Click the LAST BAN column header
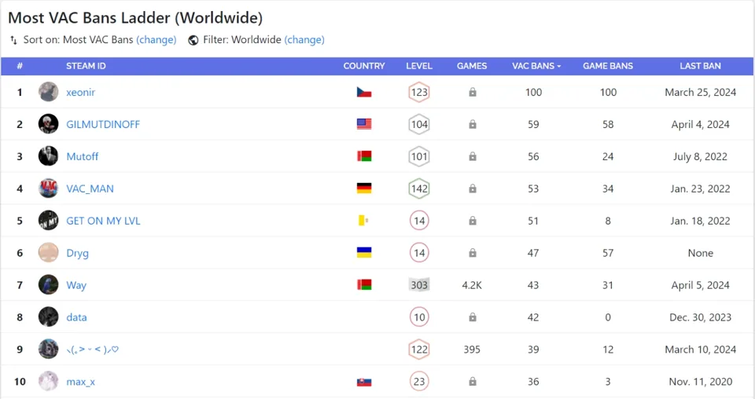Screen dimensions: 755x399 (x=700, y=66)
